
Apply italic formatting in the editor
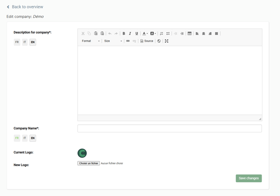coord(130,34)
